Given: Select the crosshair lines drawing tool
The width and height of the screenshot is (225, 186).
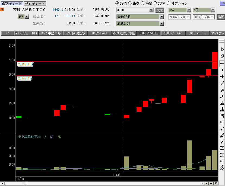Looking at the screenshot, I should (x=222, y=77).
